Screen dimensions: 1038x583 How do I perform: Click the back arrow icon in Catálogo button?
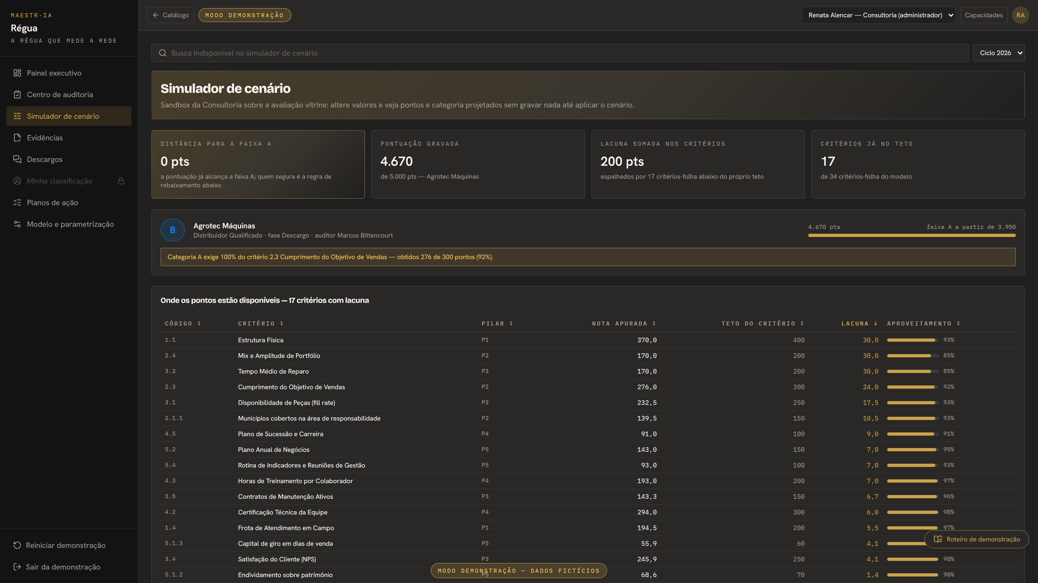[155, 15]
